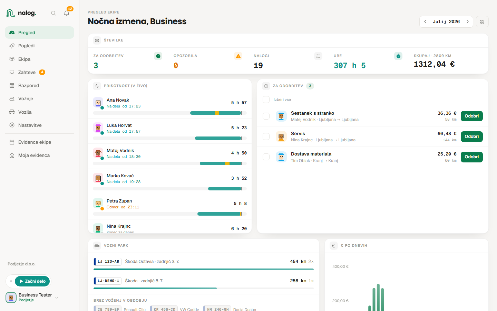Screen dimensions: 497x311
Task: Click the grid layout icon beside month selector
Action: (482, 21)
